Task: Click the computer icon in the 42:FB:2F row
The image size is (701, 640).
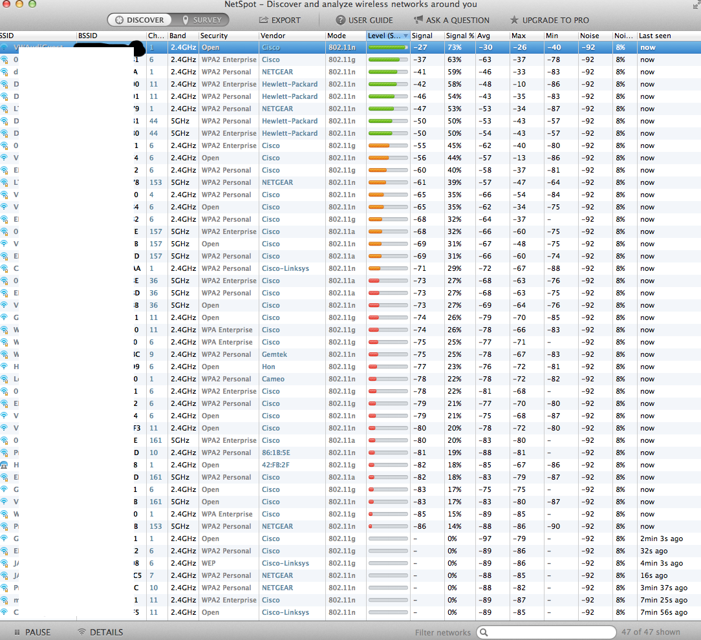Action: pos(5,465)
